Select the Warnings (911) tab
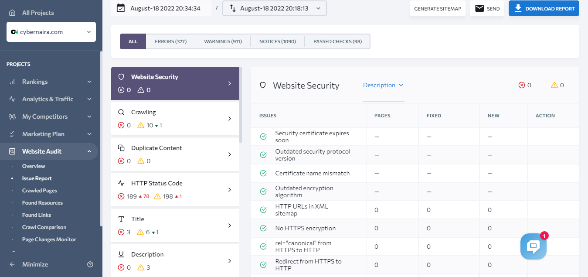 (223, 41)
